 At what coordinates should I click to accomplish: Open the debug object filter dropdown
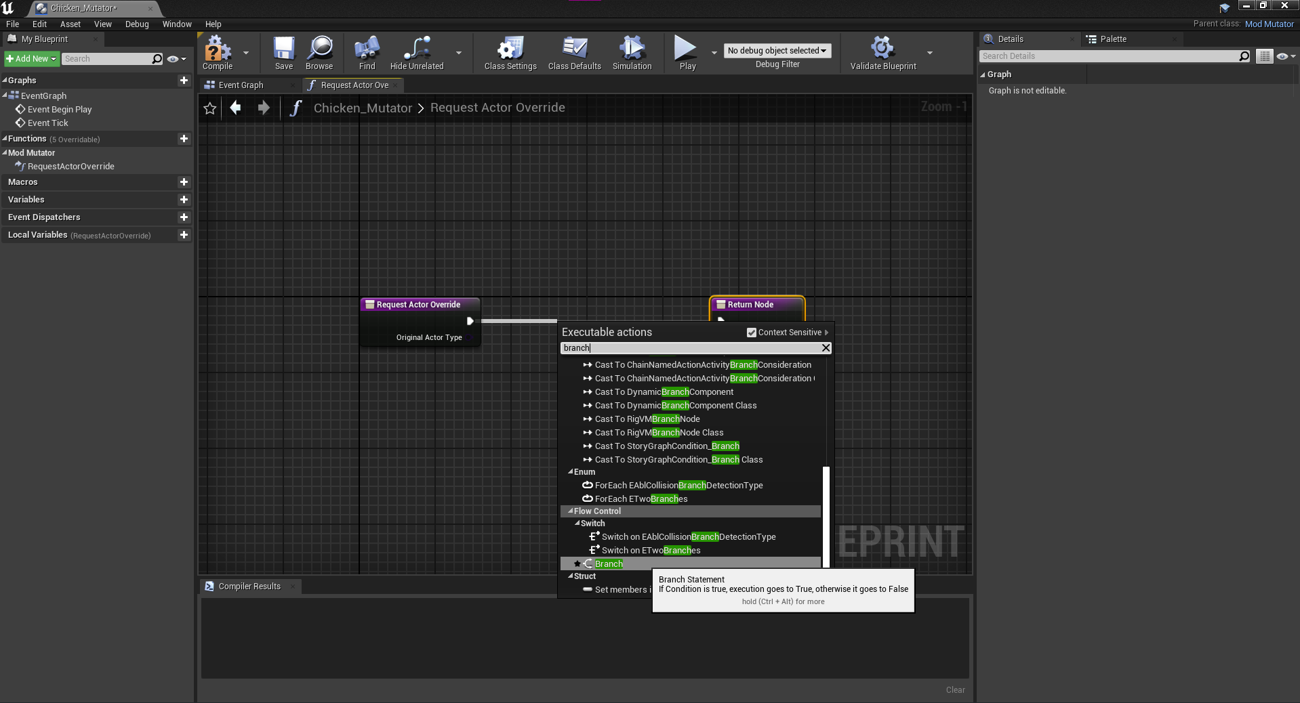(777, 51)
